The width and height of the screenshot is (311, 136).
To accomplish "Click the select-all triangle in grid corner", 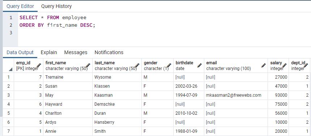I will tap(10, 70).
